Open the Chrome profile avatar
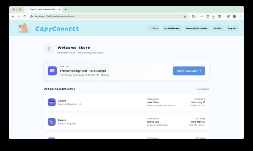Image resolution: width=253 pixels, height=151 pixels. 234,16
